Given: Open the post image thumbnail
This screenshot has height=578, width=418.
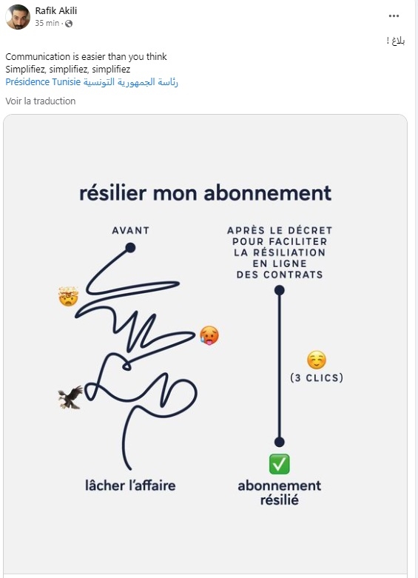Looking at the screenshot, I should click(206, 345).
